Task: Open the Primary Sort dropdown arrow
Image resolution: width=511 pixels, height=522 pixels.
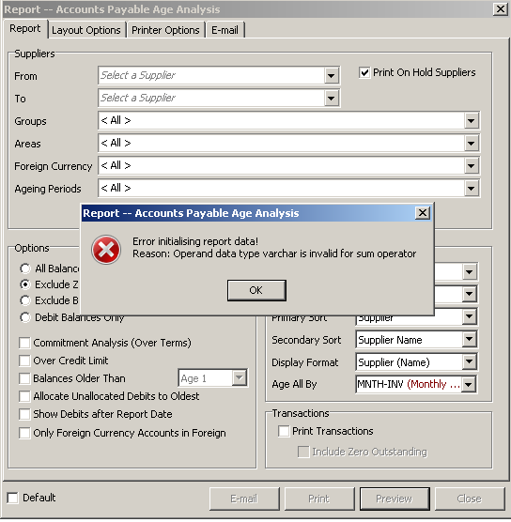Action: pos(469,316)
